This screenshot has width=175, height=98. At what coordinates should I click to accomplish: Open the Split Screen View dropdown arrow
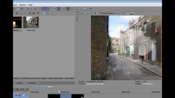coord(99,13)
